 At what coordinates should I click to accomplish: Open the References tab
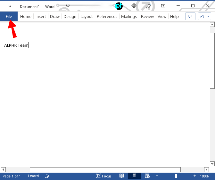[x=107, y=16]
